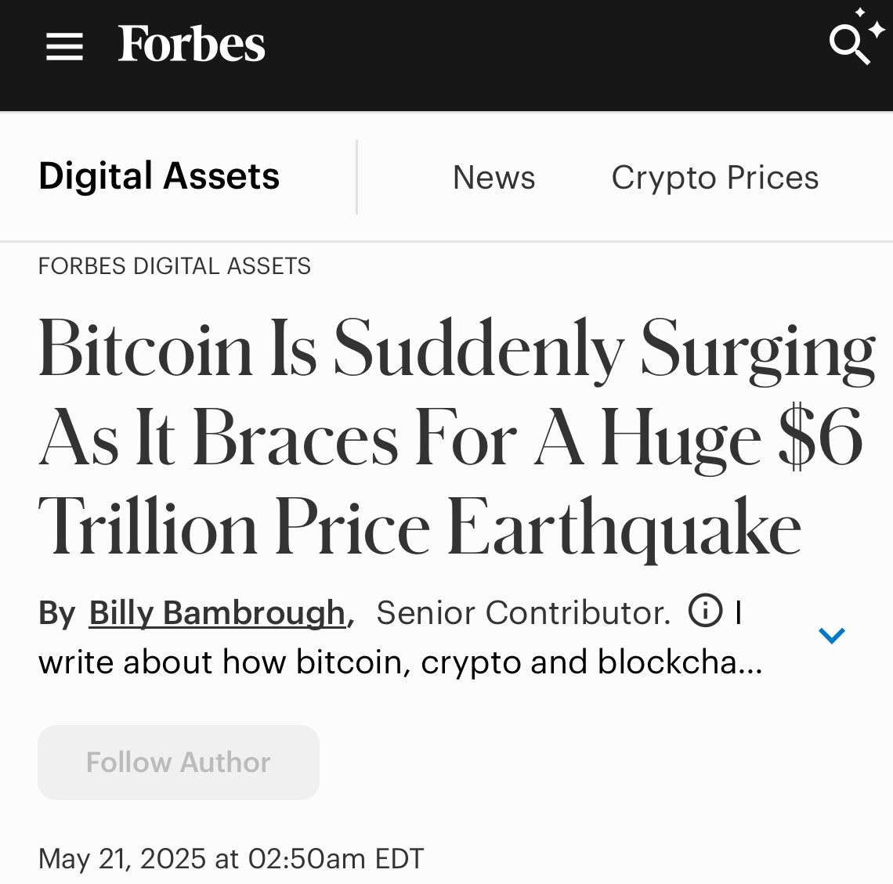Click the "By" byline label
This screenshot has height=884, width=893.
pyautogui.click(x=56, y=613)
